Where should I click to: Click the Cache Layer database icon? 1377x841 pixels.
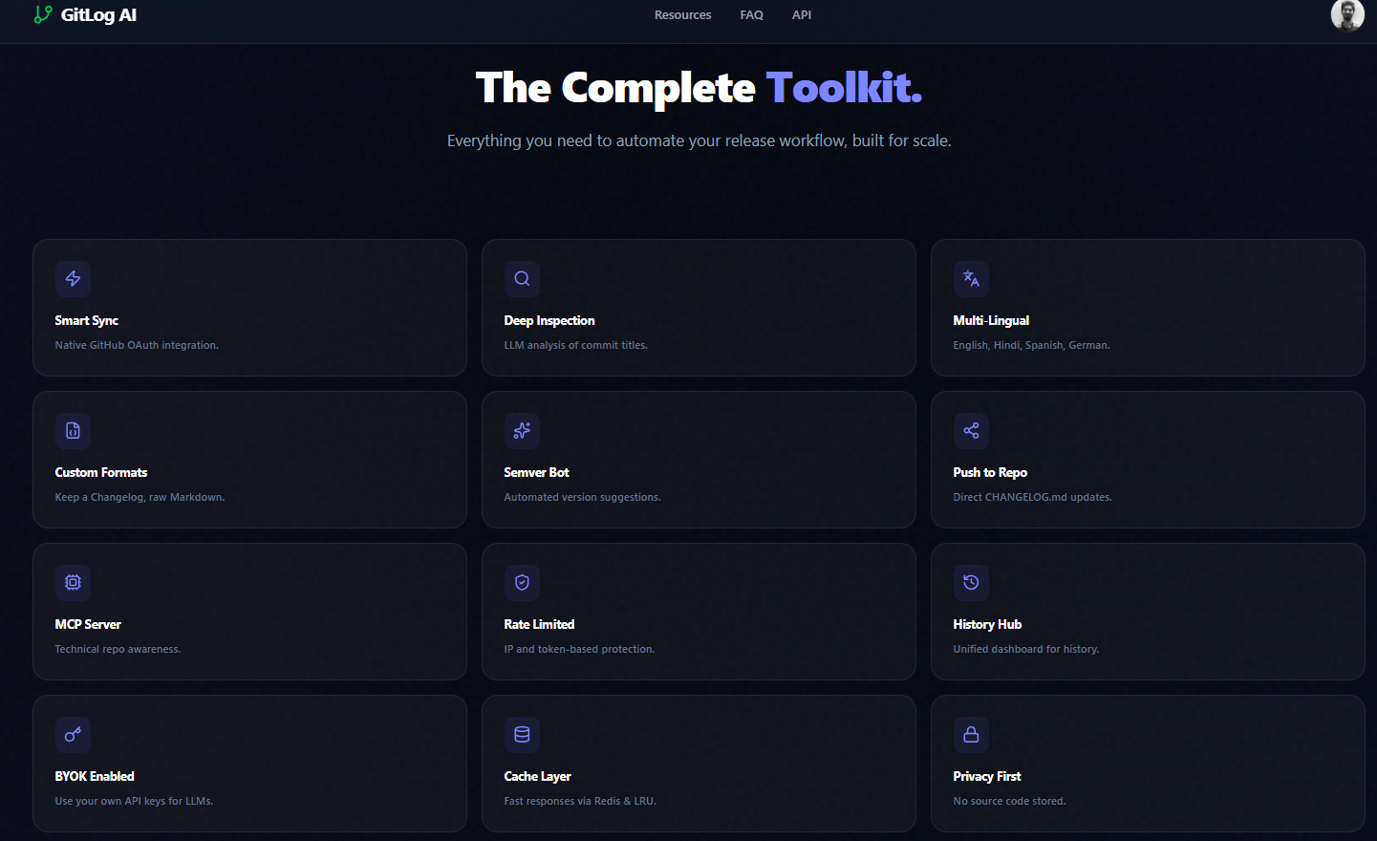[x=522, y=734]
